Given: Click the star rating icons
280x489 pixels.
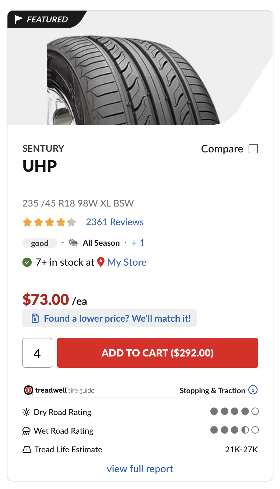Looking at the screenshot, I should [x=49, y=222].
